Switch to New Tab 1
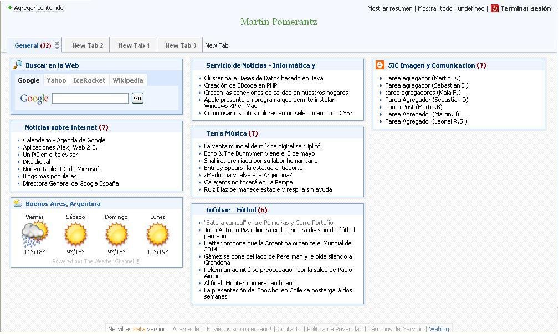 tap(134, 45)
